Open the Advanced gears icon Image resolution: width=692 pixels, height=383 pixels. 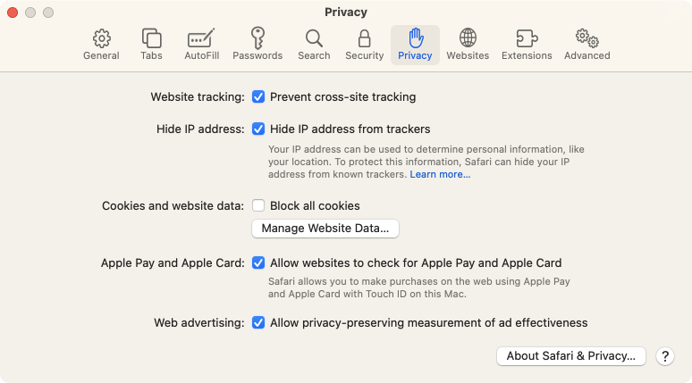tap(587, 38)
